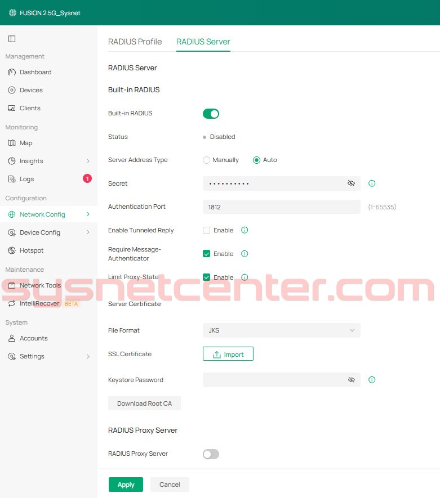The image size is (440, 498).
Task: Click the Map icon in sidebar
Action: (12, 143)
